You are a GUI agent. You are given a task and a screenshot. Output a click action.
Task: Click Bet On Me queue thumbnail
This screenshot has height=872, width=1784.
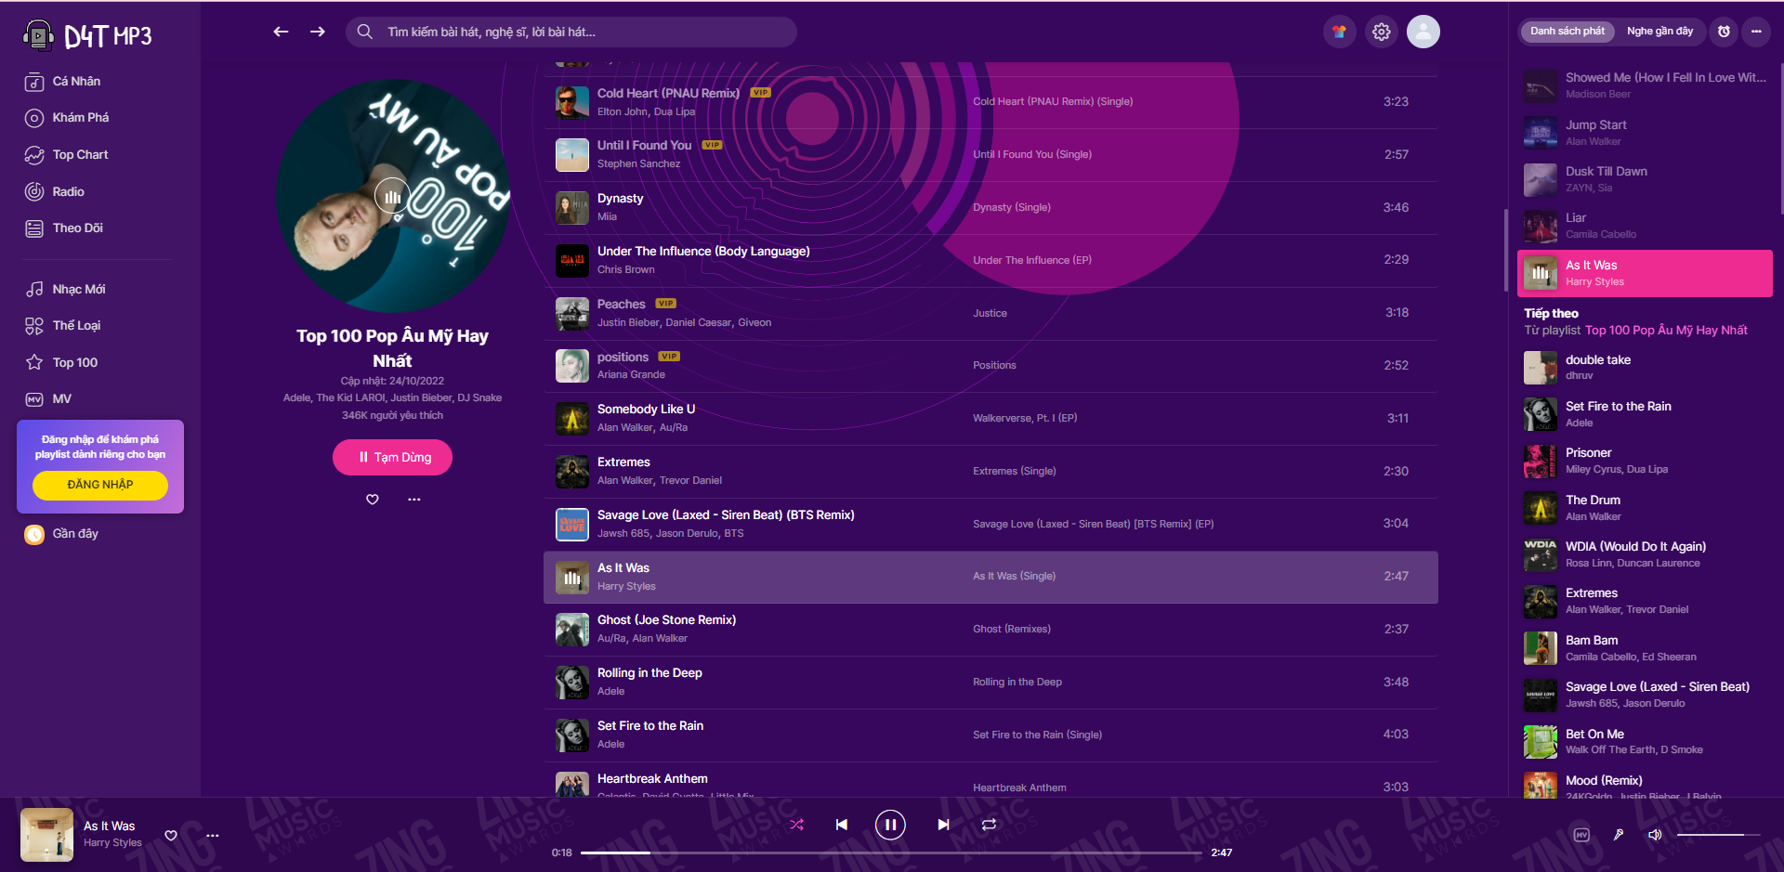tap(1541, 742)
